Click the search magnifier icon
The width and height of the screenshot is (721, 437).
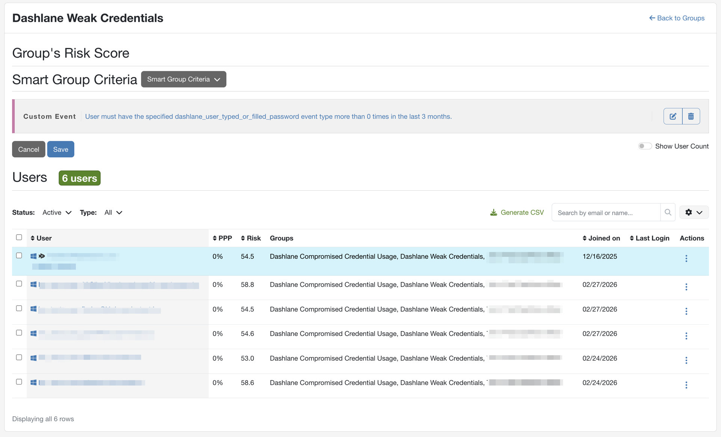[668, 212]
